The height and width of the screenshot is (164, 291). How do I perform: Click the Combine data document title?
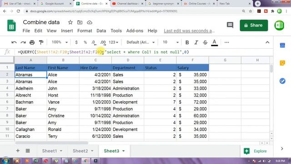coord(41,22)
